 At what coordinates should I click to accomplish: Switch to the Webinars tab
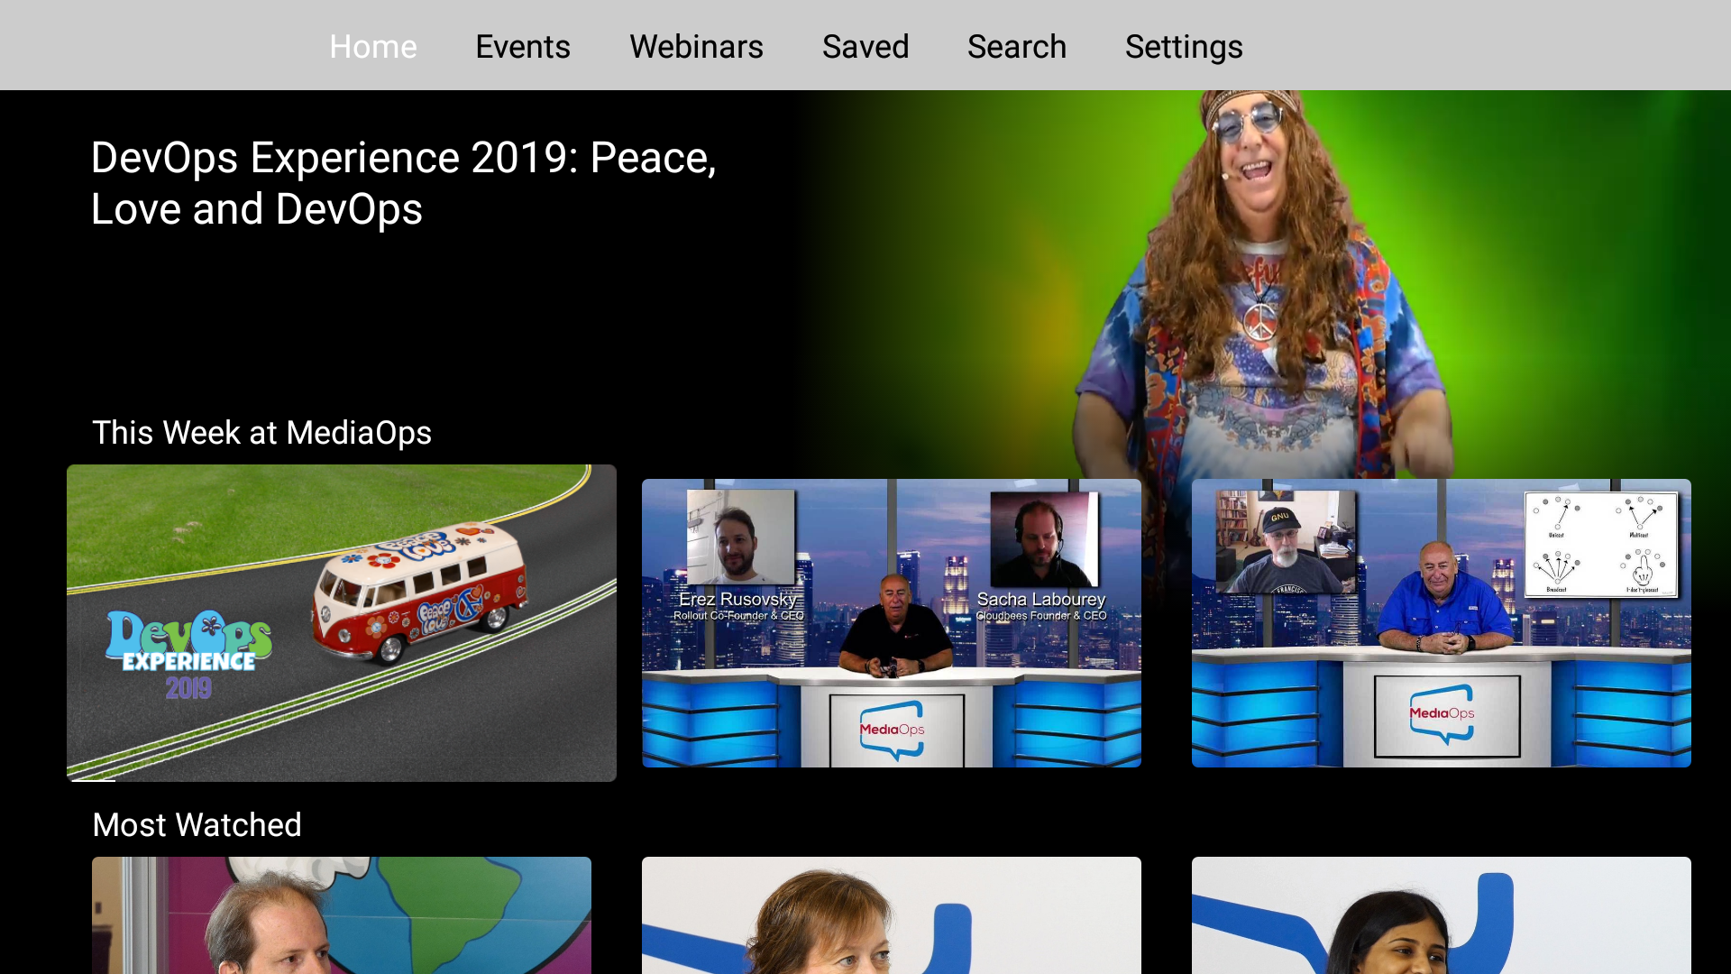pyautogui.click(x=696, y=47)
